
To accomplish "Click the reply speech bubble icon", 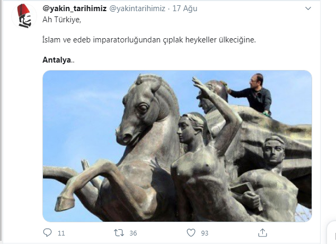I will 47,232.
